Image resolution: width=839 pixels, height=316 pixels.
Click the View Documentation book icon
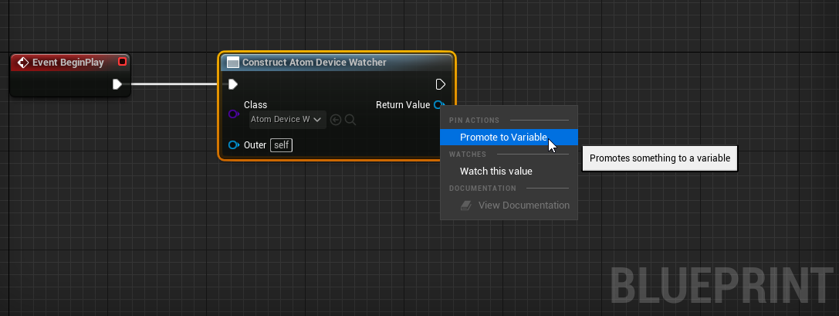[466, 206]
